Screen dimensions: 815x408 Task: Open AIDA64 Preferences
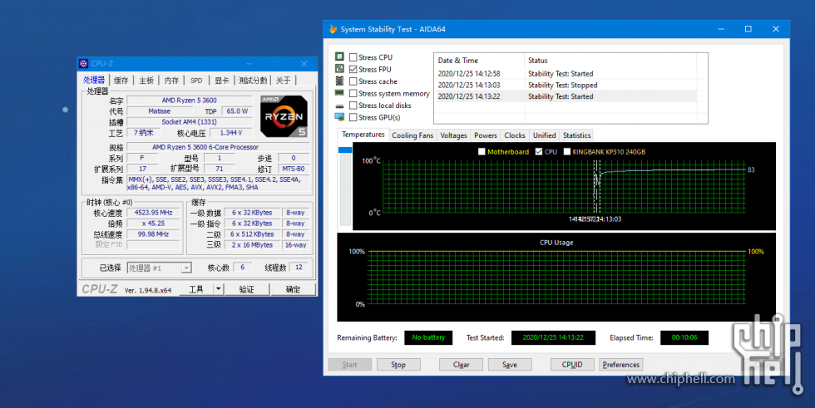tap(620, 365)
